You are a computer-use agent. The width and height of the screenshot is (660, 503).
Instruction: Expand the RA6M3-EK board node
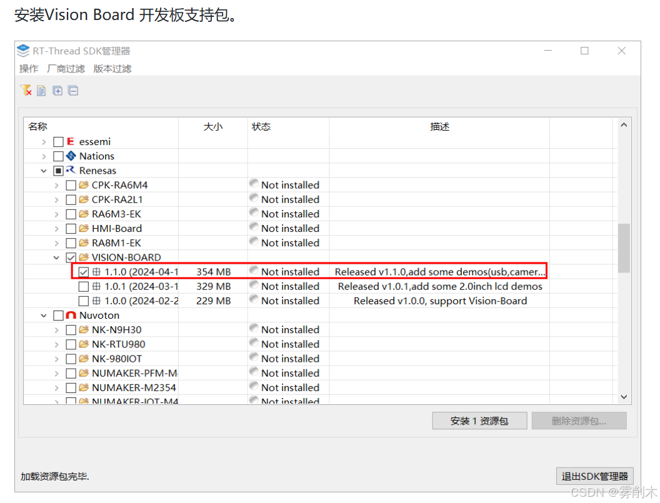pos(56,214)
